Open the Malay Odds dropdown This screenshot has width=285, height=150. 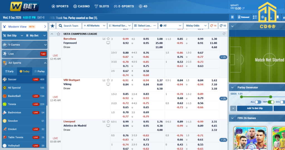[196, 26]
